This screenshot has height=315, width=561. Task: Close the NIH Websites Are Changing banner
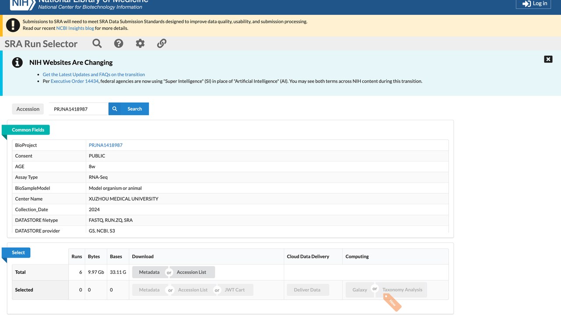coord(548,59)
